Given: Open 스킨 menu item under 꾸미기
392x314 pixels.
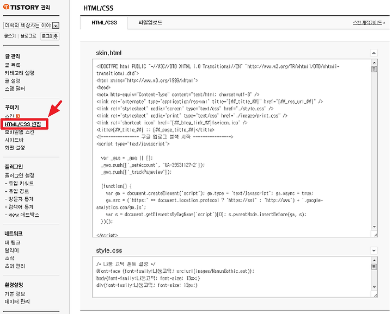Looking at the screenshot, I should click(x=9, y=116).
